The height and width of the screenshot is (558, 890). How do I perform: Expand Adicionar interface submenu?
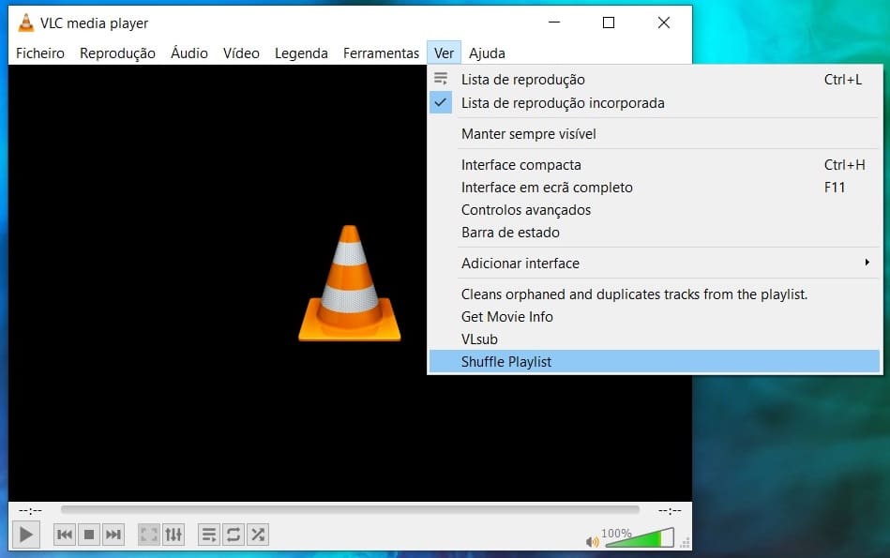655,264
